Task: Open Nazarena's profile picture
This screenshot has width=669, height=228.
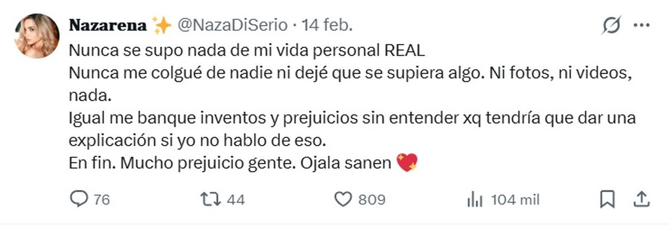Action: (x=38, y=36)
